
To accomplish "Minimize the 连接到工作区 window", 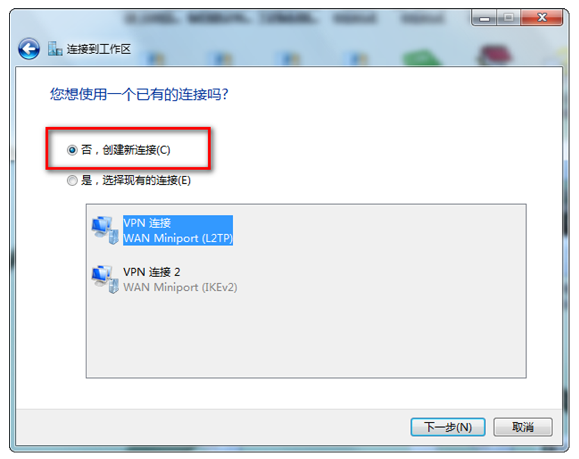I will point(484,17).
